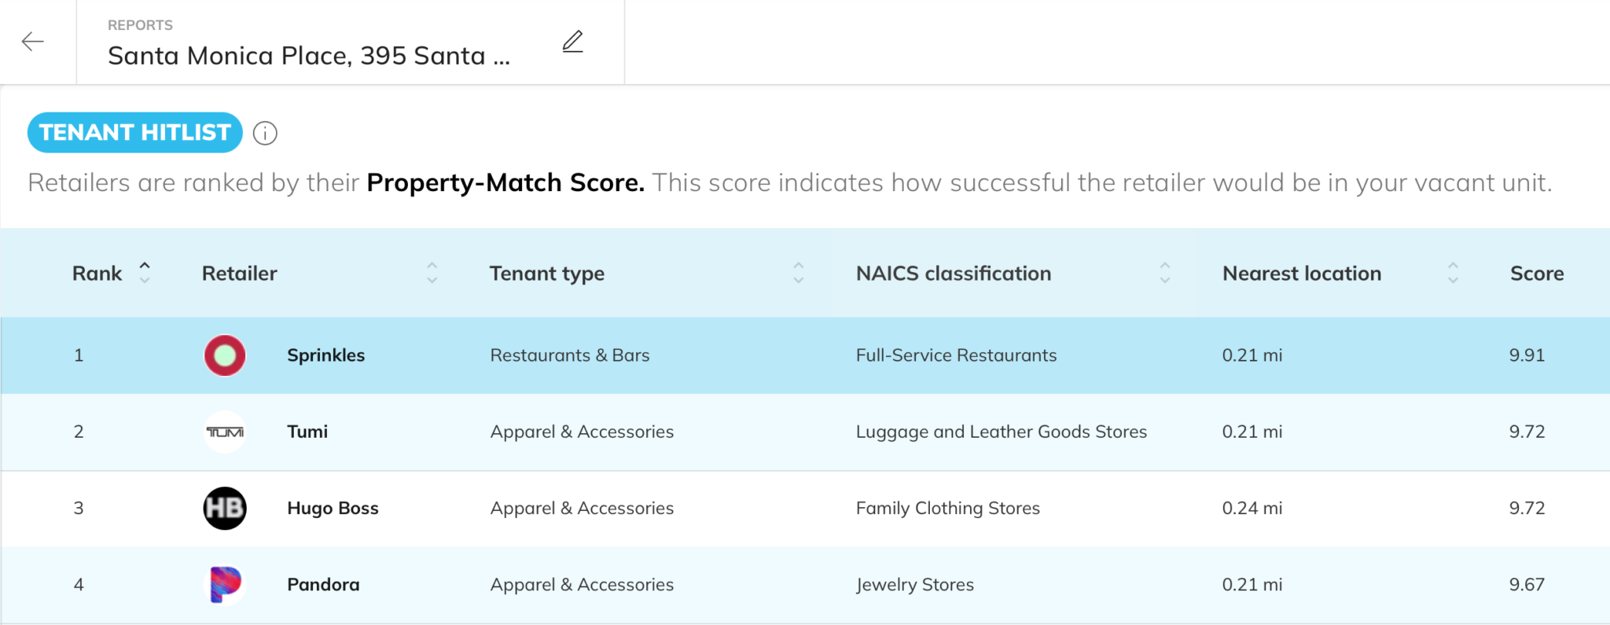Image resolution: width=1610 pixels, height=625 pixels.
Task: Click the back arrow icon
Action: (33, 42)
